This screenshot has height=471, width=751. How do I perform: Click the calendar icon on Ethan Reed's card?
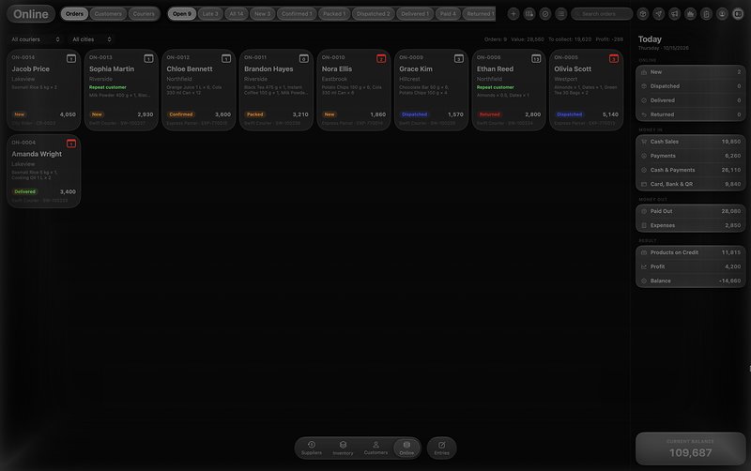point(536,58)
